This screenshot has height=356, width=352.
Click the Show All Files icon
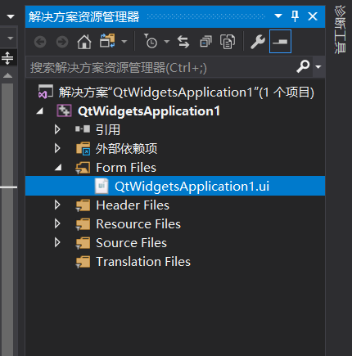[x=228, y=42]
